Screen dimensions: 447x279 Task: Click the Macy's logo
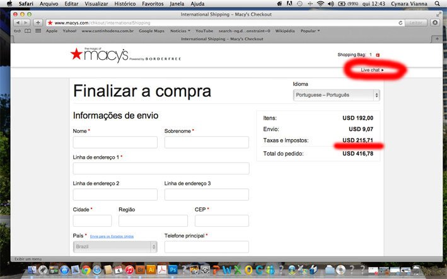click(100, 54)
